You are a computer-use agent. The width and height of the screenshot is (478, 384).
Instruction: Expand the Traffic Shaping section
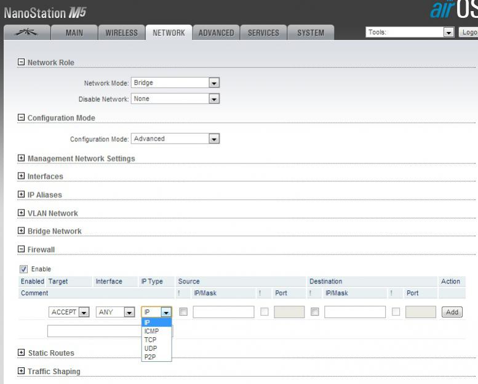click(21, 370)
